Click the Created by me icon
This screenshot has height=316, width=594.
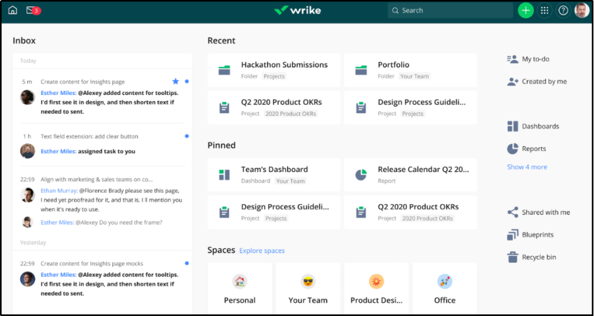512,82
